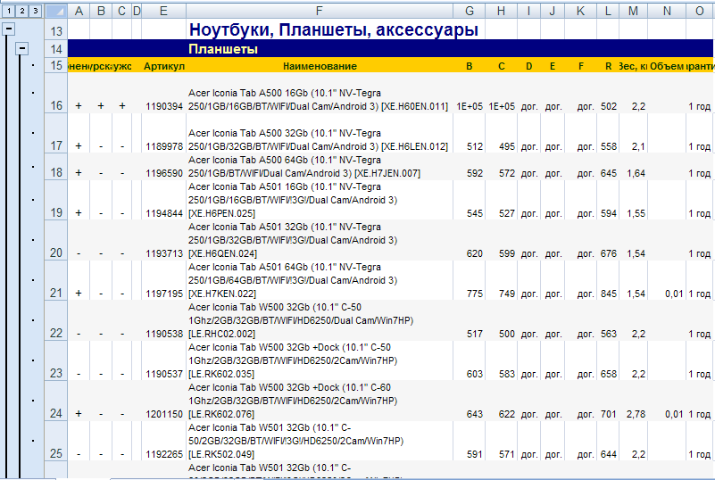The width and height of the screenshot is (715, 480).
Task: Select row 15 header
Action: coord(55,65)
